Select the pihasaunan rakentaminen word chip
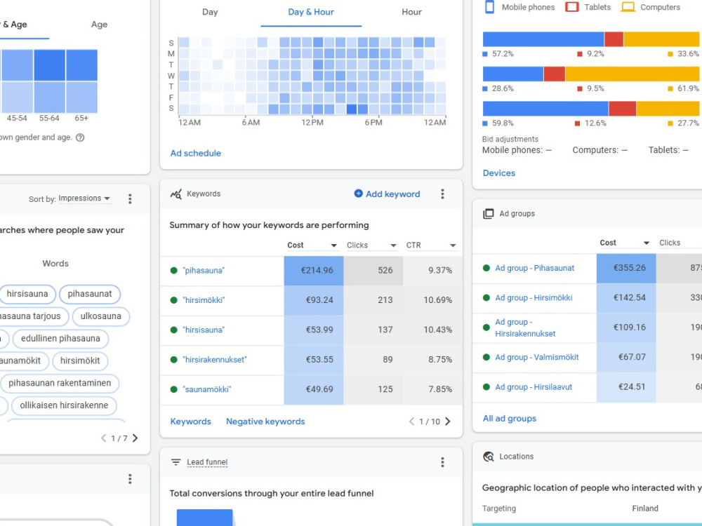Image resolution: width=702 pixels, height=526 pixels. pos(60,383)
